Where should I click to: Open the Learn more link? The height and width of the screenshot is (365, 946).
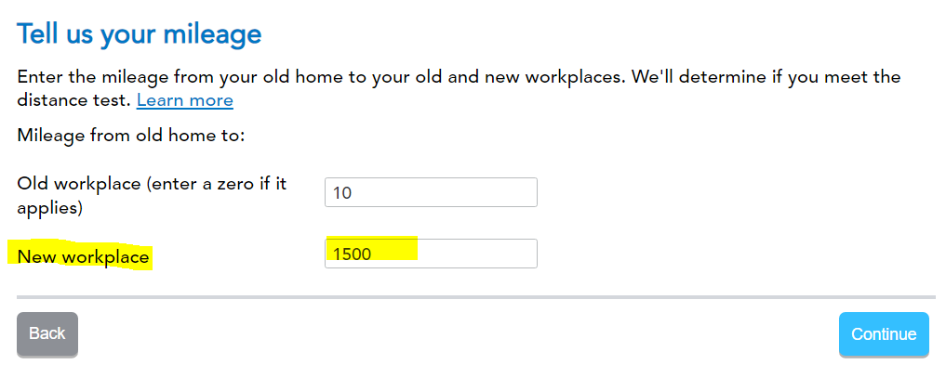(184, 100)
